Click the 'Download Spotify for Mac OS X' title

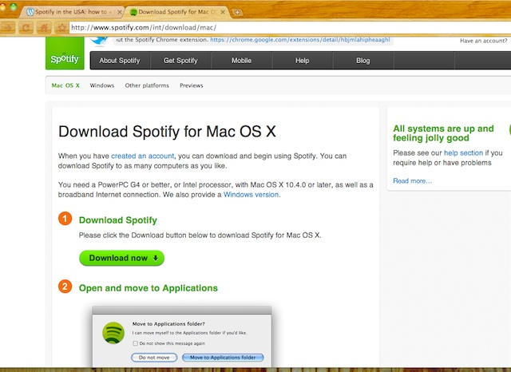coord(167,132)
